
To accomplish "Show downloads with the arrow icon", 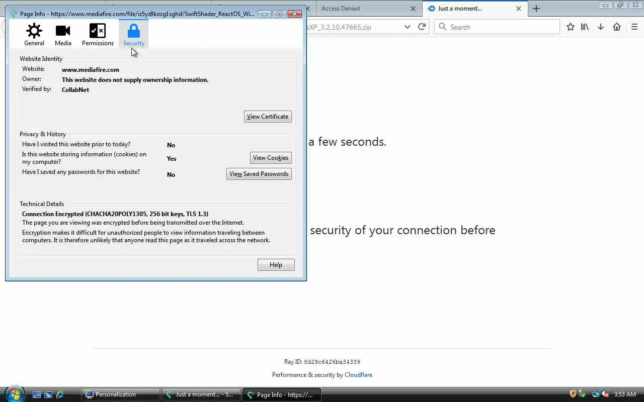I will 601,27.
